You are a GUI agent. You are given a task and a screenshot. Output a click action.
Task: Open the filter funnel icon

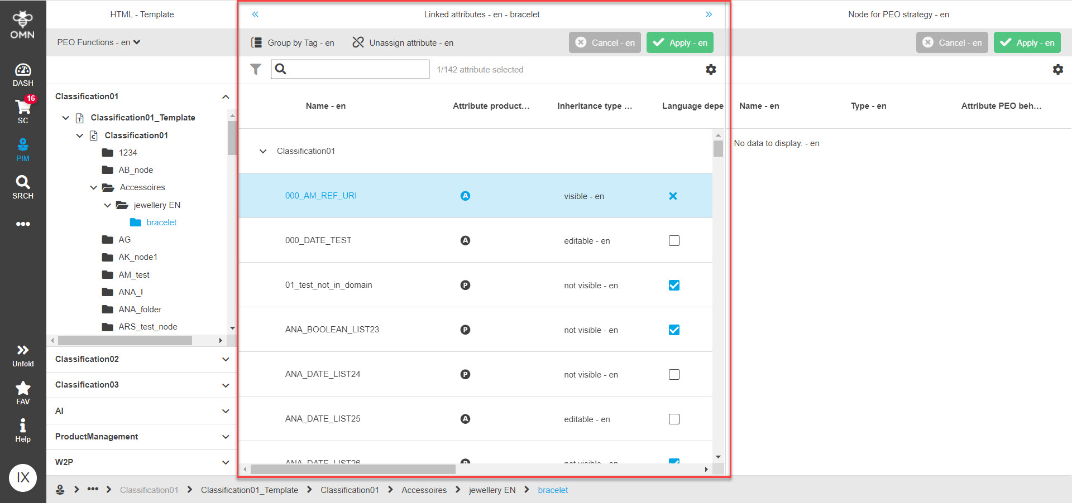(x=256, y=69)
